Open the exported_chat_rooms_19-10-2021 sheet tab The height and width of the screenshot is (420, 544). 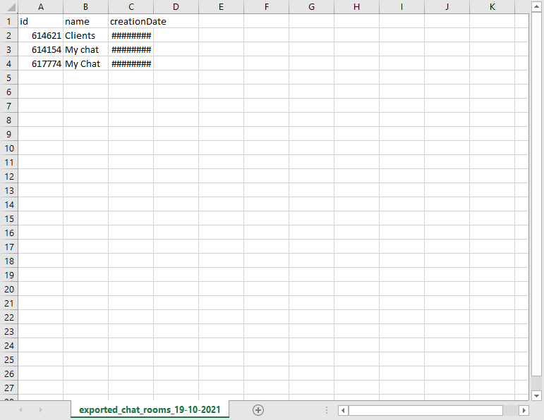[x=150, y=409]
